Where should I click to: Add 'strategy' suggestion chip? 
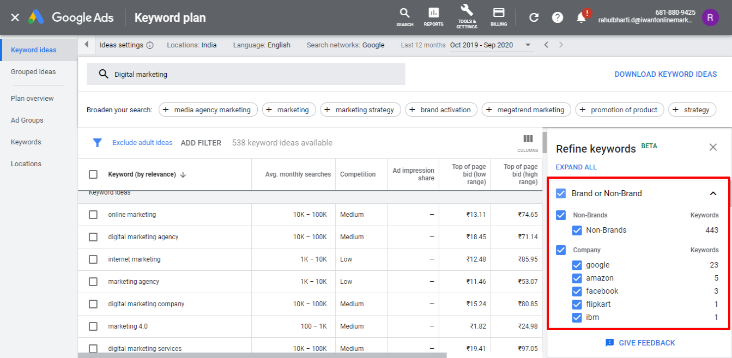coord(692,110)
